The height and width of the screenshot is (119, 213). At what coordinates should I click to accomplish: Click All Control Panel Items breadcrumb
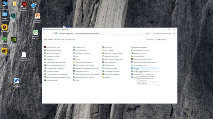click(x=87, y=33)
